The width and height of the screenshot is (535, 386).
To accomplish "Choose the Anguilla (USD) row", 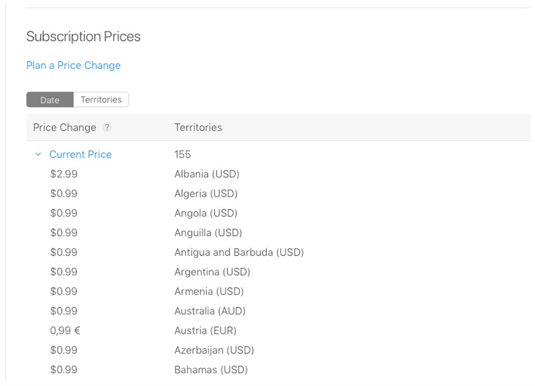I will [x=208, y=233].
